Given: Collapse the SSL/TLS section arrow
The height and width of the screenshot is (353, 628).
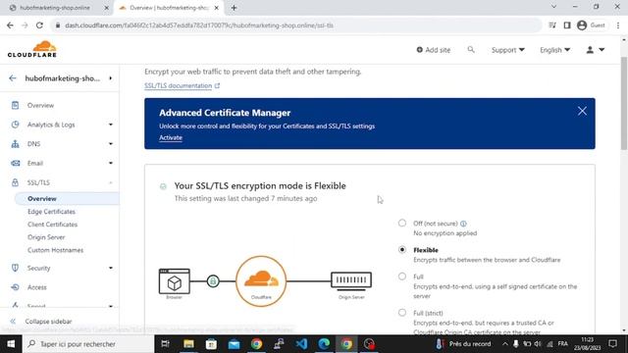Looking at the screenshot, I should [x=111, y=182].
